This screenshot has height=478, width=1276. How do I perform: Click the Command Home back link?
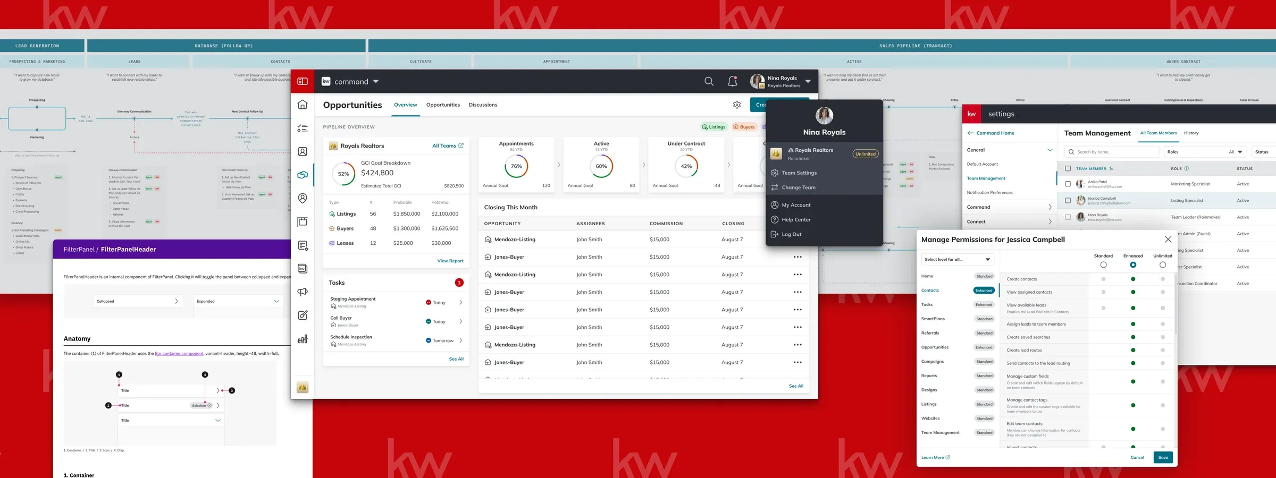coord(990,133)
